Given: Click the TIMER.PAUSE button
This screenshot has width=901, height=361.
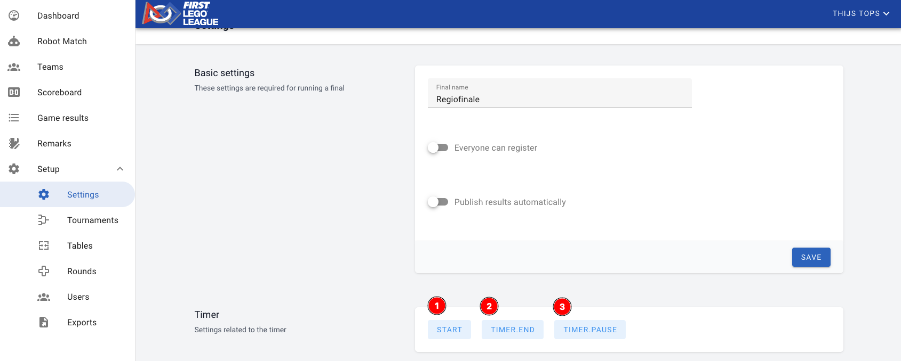Looking at the screenshot, I should click(x=590, y=330).
